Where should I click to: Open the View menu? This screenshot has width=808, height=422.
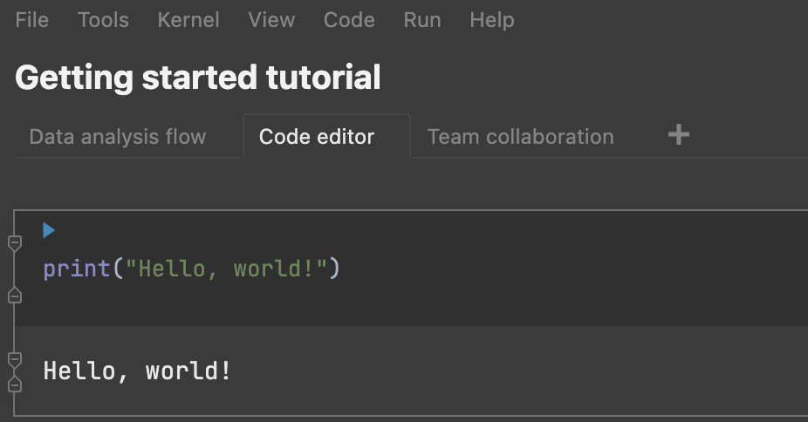pos(271,20)
